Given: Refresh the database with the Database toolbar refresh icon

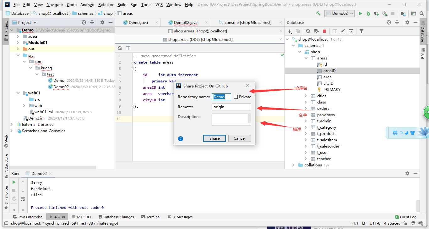Looking at the screenshot, I should tap(308, 31).
